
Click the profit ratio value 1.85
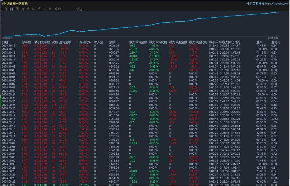274,122
